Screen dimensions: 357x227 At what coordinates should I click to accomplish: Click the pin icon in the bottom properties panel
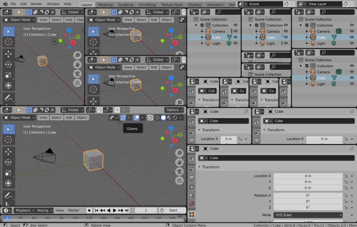(x=351, y=149)
